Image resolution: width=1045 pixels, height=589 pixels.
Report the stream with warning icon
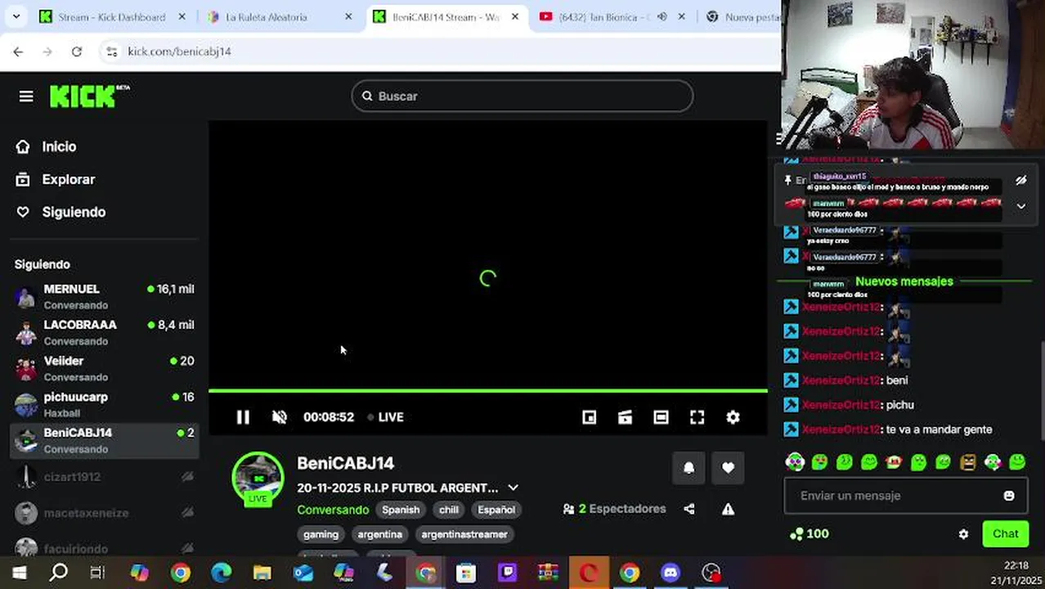728,509
